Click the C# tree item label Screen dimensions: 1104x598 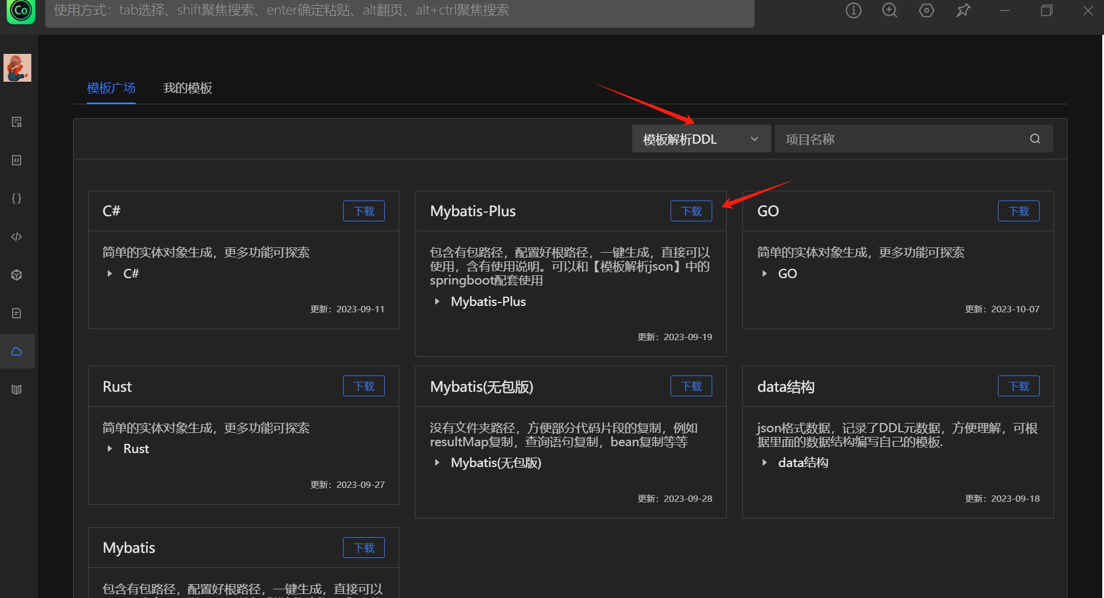(131, 274)
